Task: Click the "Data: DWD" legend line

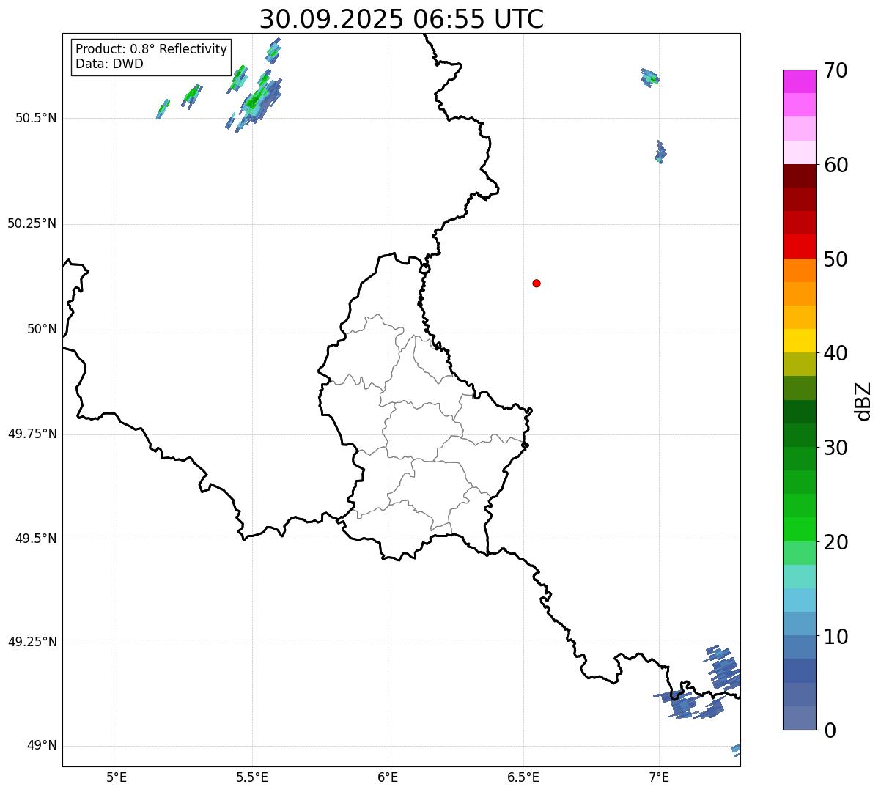Action: tap(109, 64)
